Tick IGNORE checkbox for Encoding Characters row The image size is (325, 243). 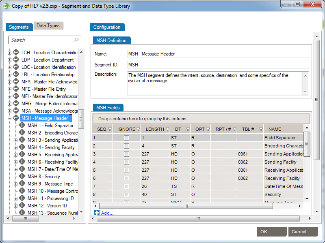pyautogui.click(x=126, y=146)
